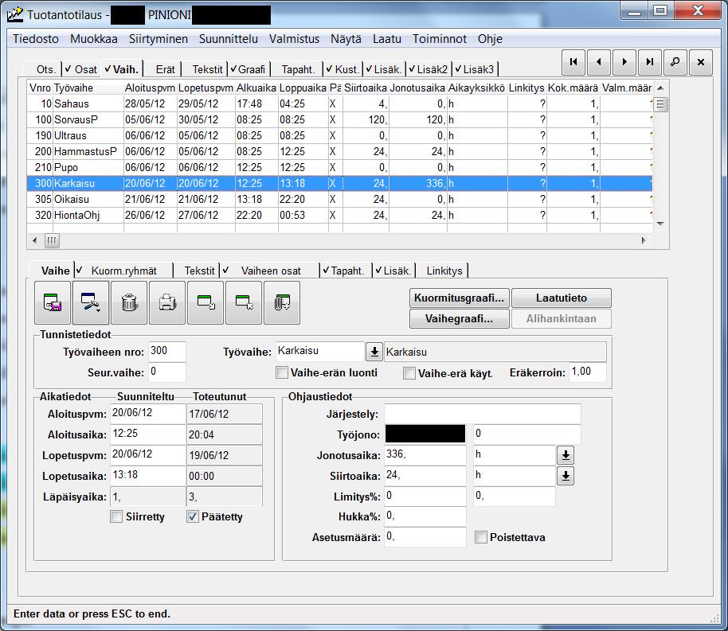
Task: Click the table export arrow icon
Action: [x=205, y=302]
